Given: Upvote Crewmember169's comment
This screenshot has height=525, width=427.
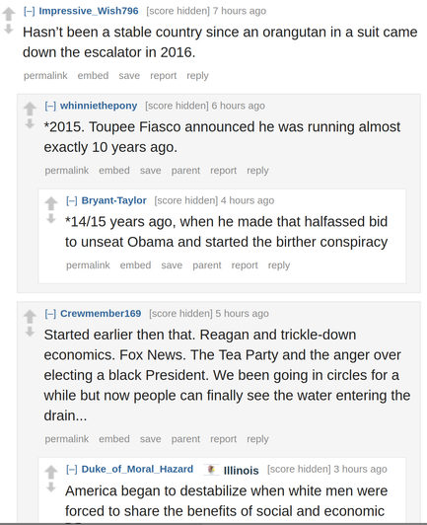Looking at the screenshot, I should coord(30,317).
